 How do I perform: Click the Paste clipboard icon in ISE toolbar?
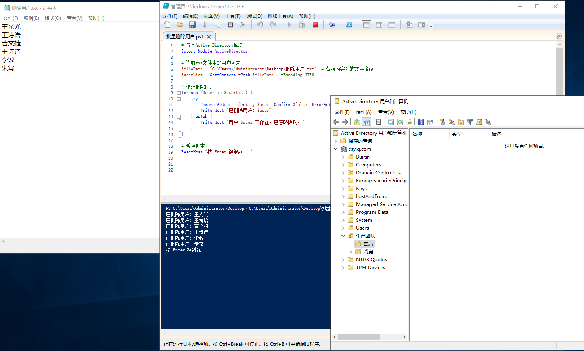(230, 25)
